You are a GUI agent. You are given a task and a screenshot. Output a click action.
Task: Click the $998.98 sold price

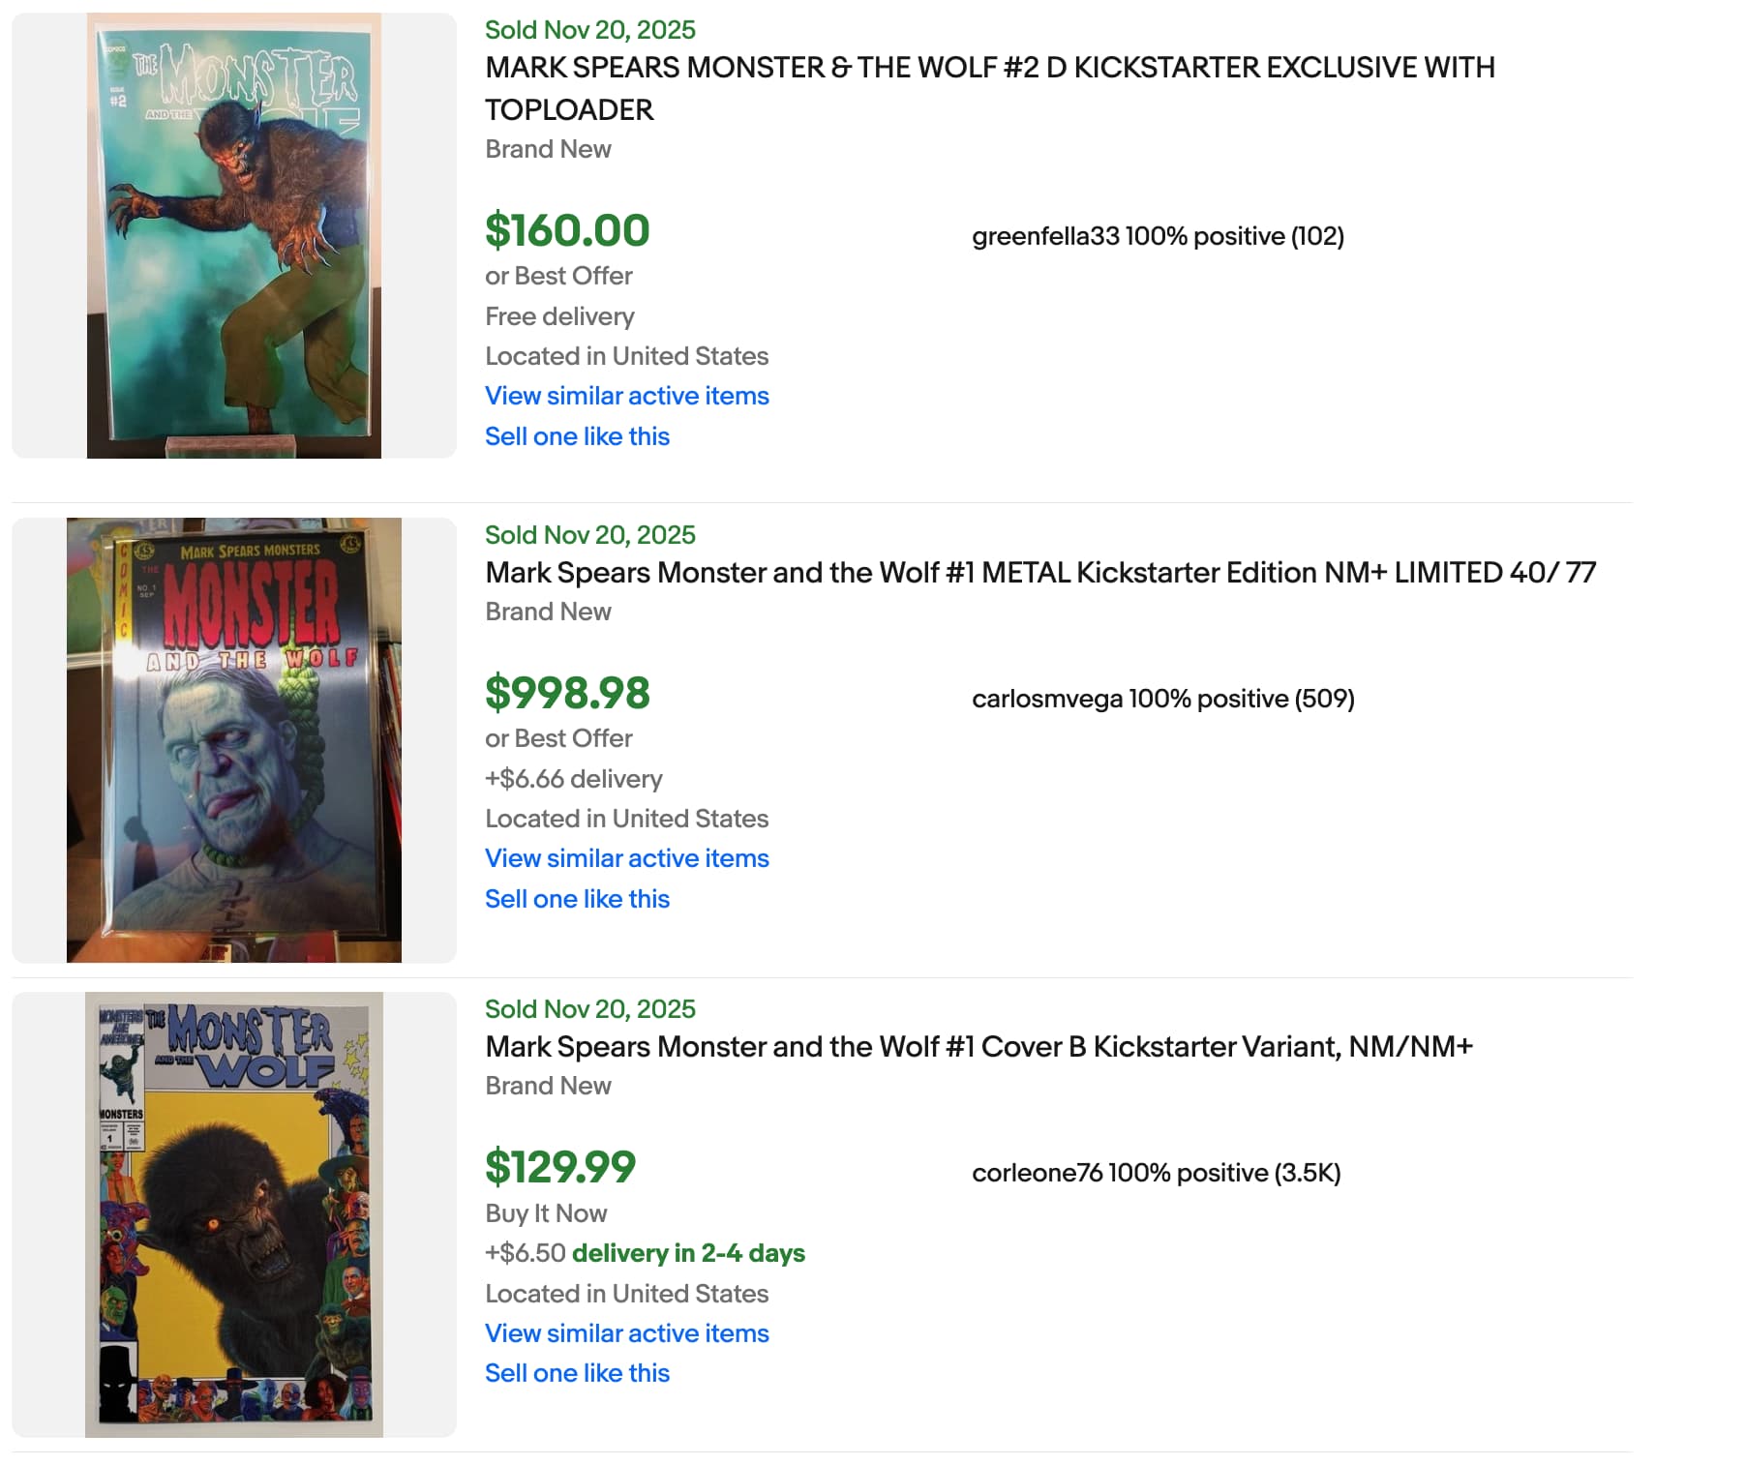[x=567, y=693]
